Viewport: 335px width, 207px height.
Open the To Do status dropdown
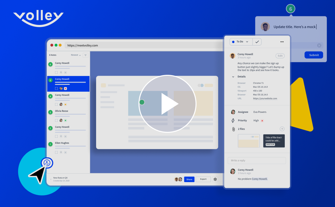pyautogui.click(x=241, y=42)
